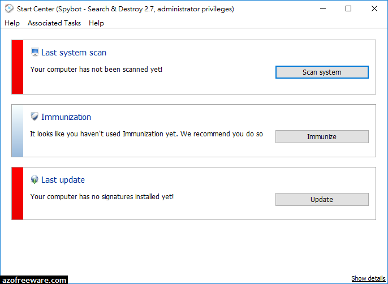
Task: Open the Associated Tasks menu
Action: coord(54,23)
